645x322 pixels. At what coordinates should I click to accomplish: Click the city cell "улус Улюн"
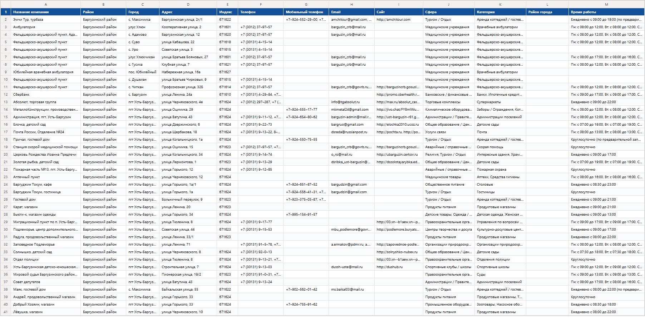143,27
